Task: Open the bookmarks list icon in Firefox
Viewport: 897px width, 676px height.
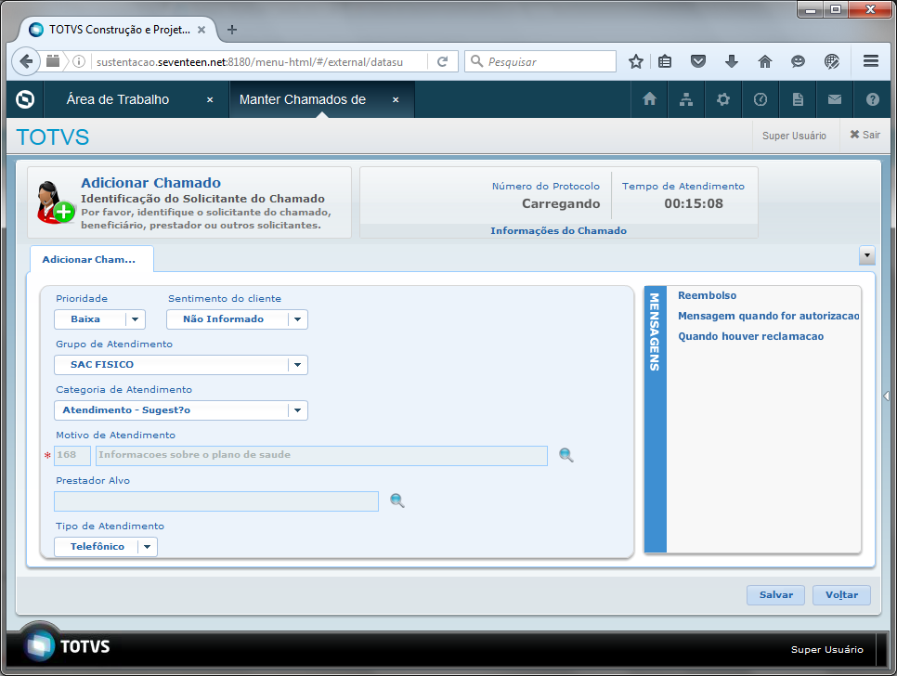Action: (665, 61)
